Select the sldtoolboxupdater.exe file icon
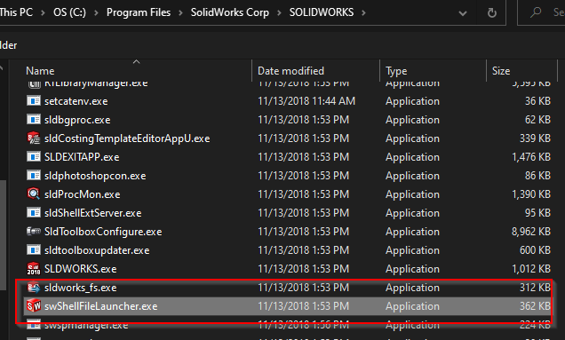Screen dimensions: 565x340 [34, 249]
